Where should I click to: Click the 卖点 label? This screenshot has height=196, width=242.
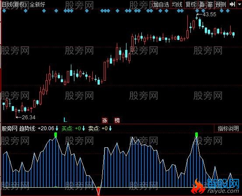click(94, 128)
